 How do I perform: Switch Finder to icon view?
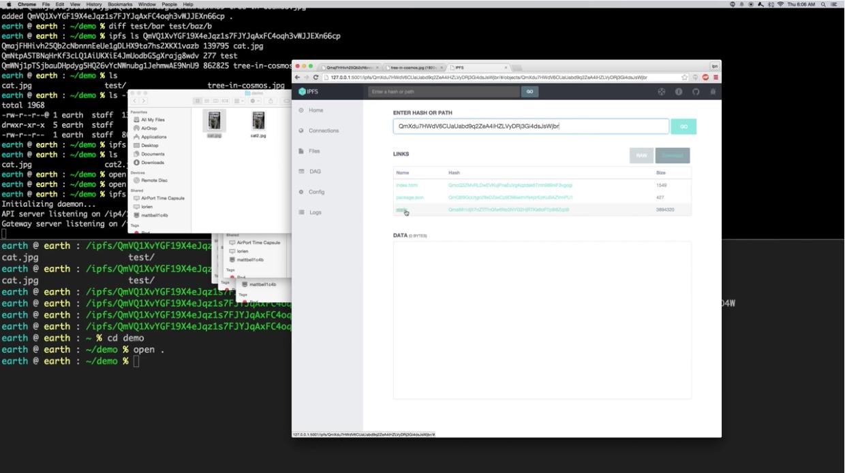point(198,101)
